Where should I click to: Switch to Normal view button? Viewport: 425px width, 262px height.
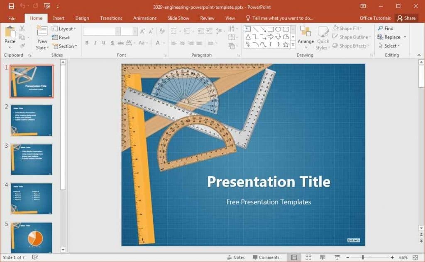point(294,257)
